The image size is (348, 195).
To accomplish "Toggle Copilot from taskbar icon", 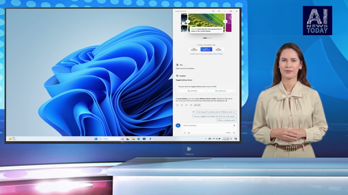I will point(236,139).
